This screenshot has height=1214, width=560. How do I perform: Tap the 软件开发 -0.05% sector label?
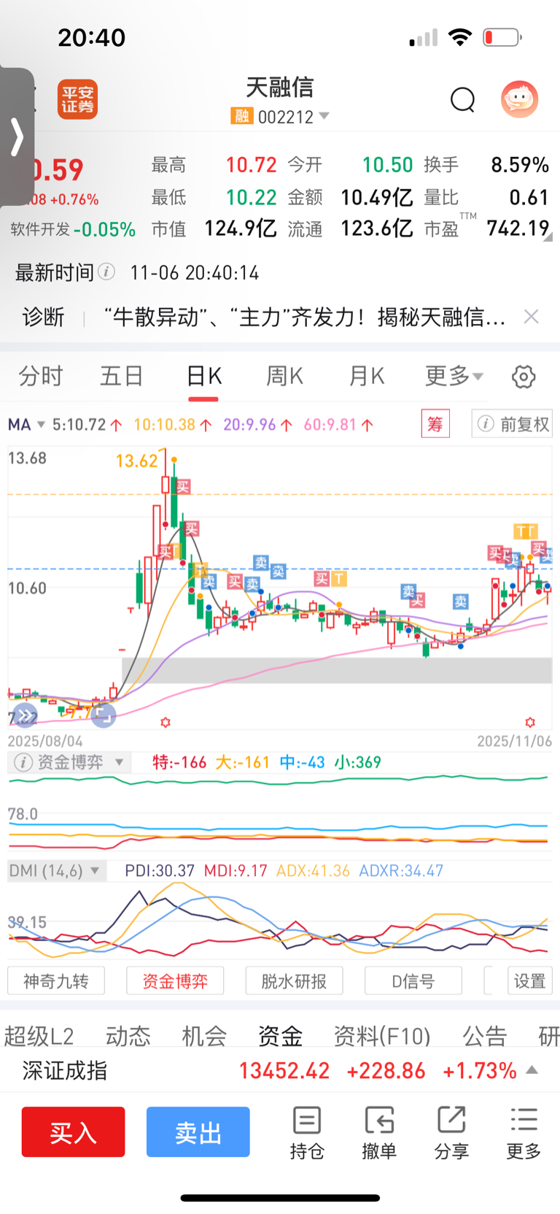click(x=73, y=229)
